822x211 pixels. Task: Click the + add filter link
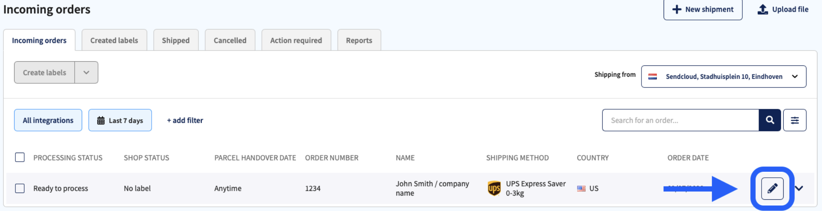[185, 121]
